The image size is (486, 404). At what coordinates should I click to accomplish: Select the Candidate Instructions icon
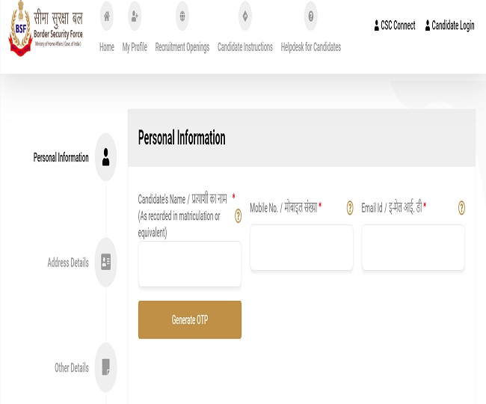click(x=244, y=16)
